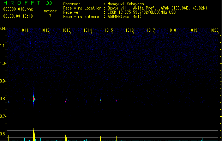Select the 1819 time marker
Viewport: 222px width, 141px height.
pyautogui.click(x=193, y=30)
